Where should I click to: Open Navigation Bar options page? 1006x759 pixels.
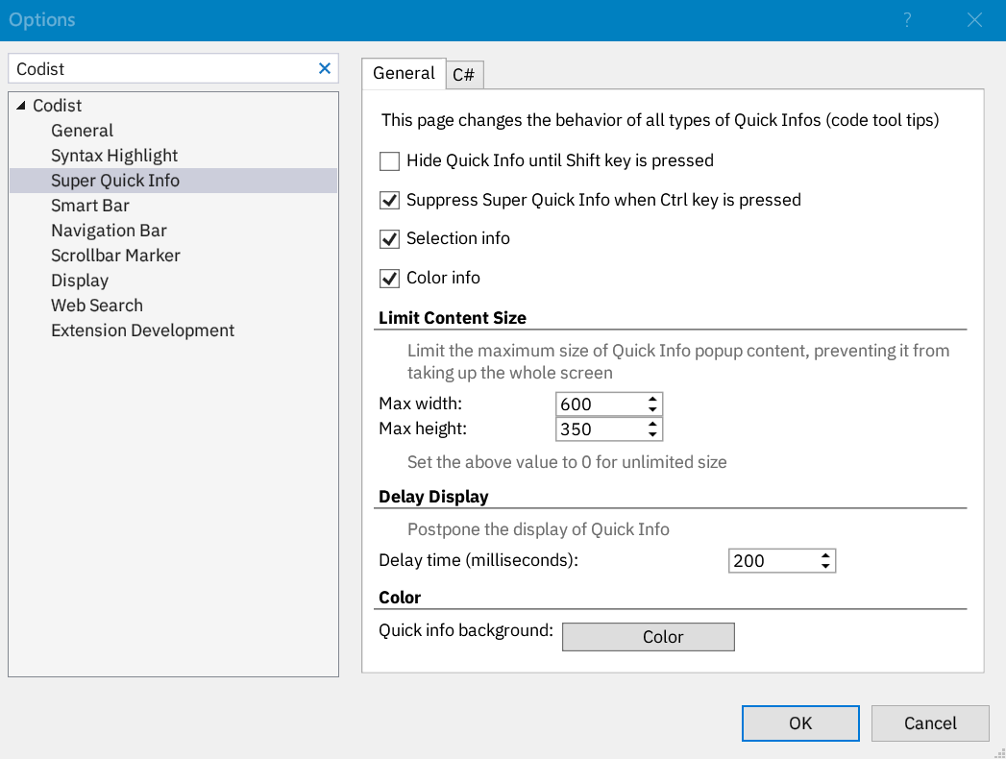click(x=110, y=231)
